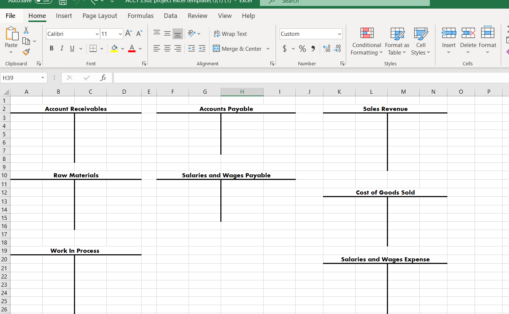The height and width of the screenshot is (314, 509).
Task: Open the Custom number format dropdown
Action: click(339, 34)
